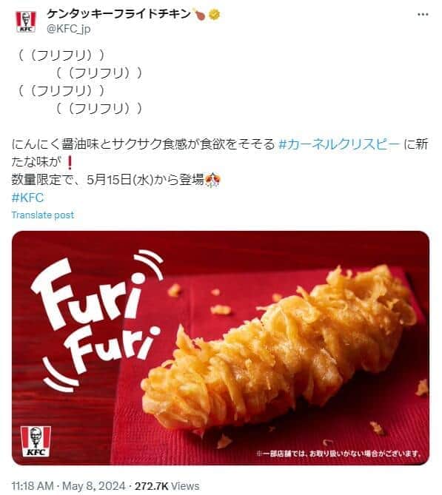Image resolution: width=442 pixels, height=495 pixels.
Task: Click the red exclamation mark emoji
Action: tap(70, 163)
